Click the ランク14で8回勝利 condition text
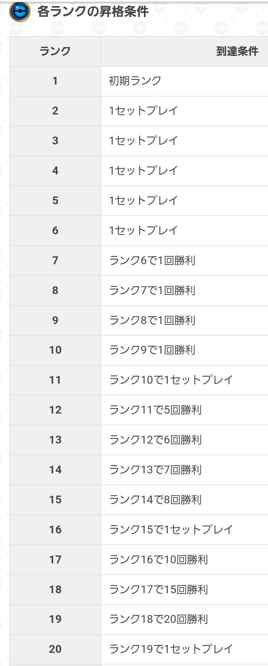Screen dimensions: 268x666 pyautogui.click(x=155, y=500)
